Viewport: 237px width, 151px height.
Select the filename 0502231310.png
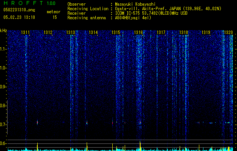tap(19, 10)
